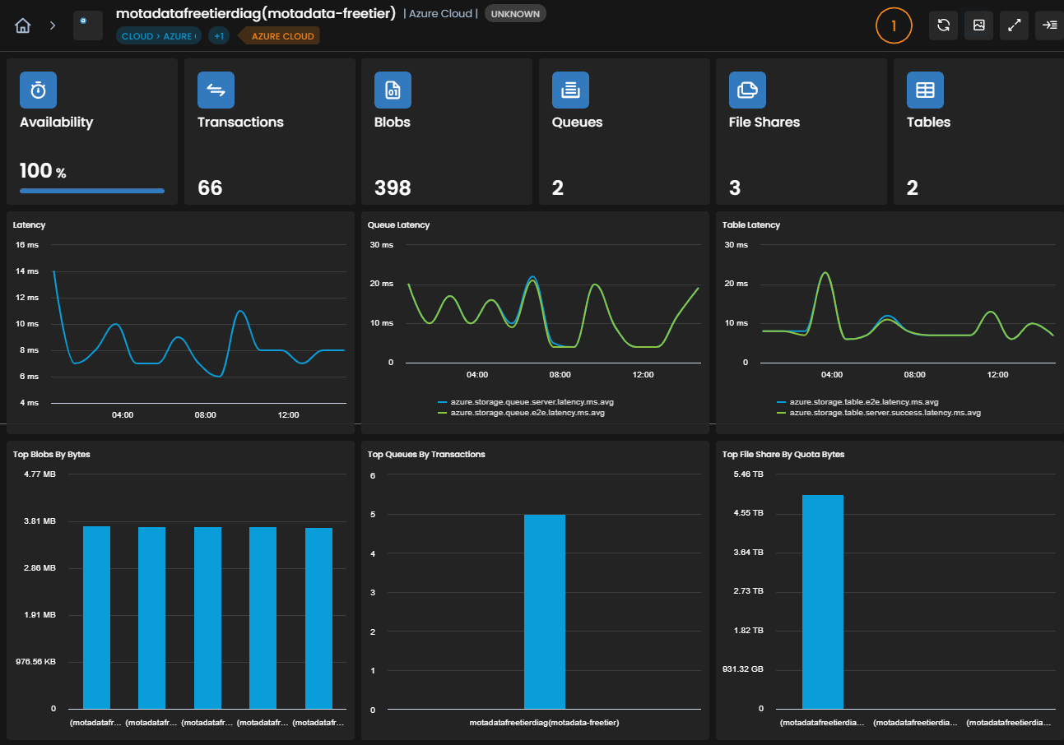Image resolution: width=1064 pixels, height=745 pixels.
Task: Select the Transactions arrows icon
Action: 216,90
